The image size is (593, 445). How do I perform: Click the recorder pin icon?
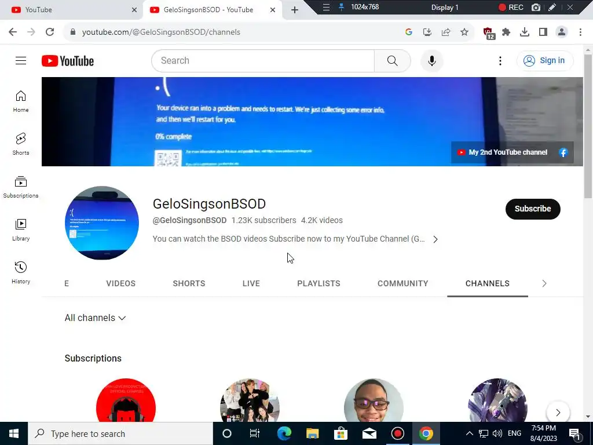[x=341, y=7]
